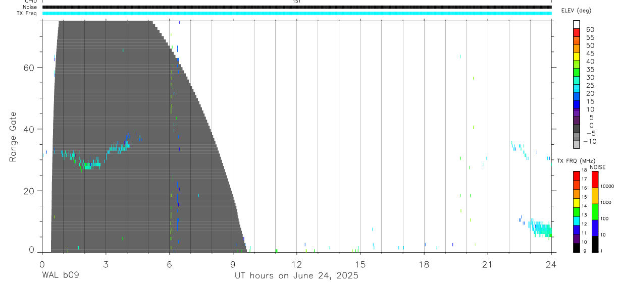The width and height of the screenshot is (620, 286).
Task: Click '55' in the ELEV legend
Action: (590, 38)
